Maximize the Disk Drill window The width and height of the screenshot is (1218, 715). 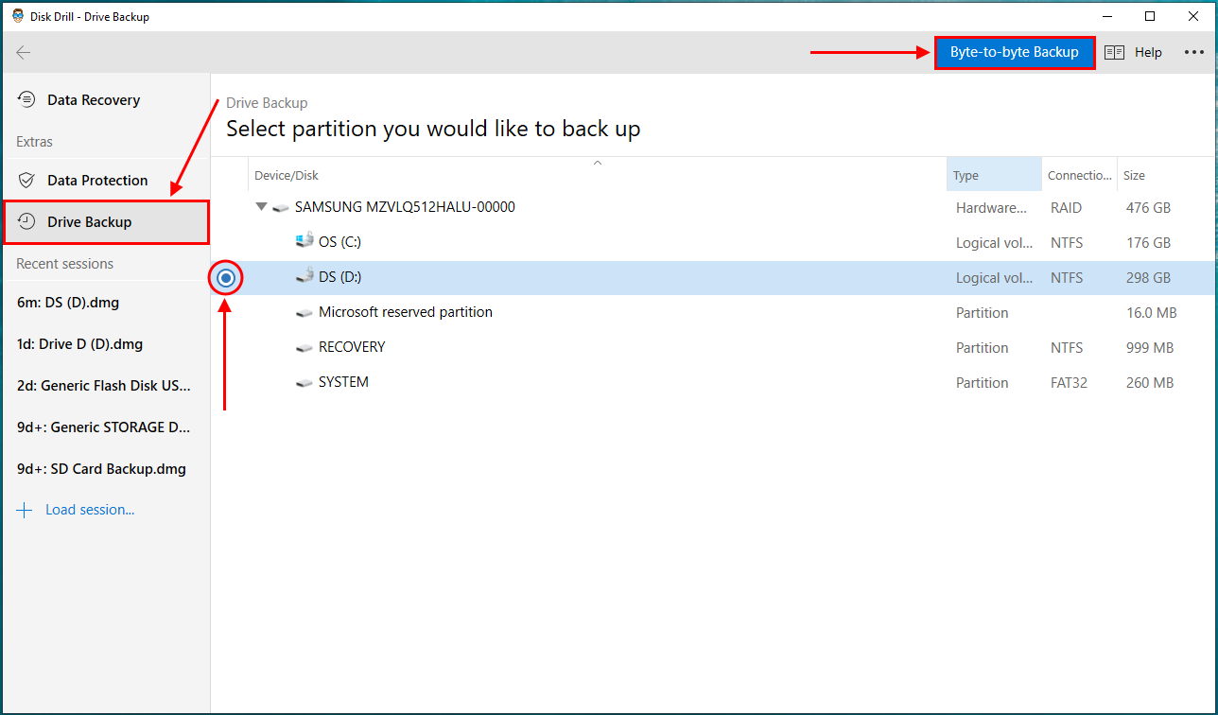tap(1150, 16)
